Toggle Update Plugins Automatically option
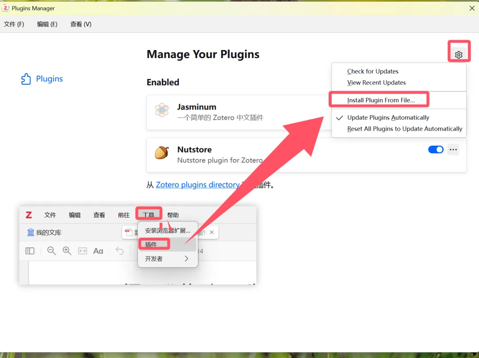 (x=388, y=117)
